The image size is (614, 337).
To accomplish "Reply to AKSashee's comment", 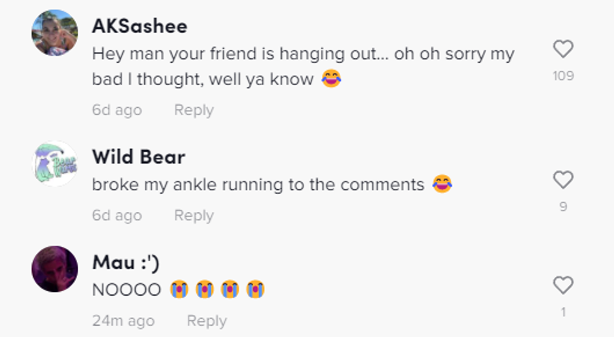I will click(194, 110).
